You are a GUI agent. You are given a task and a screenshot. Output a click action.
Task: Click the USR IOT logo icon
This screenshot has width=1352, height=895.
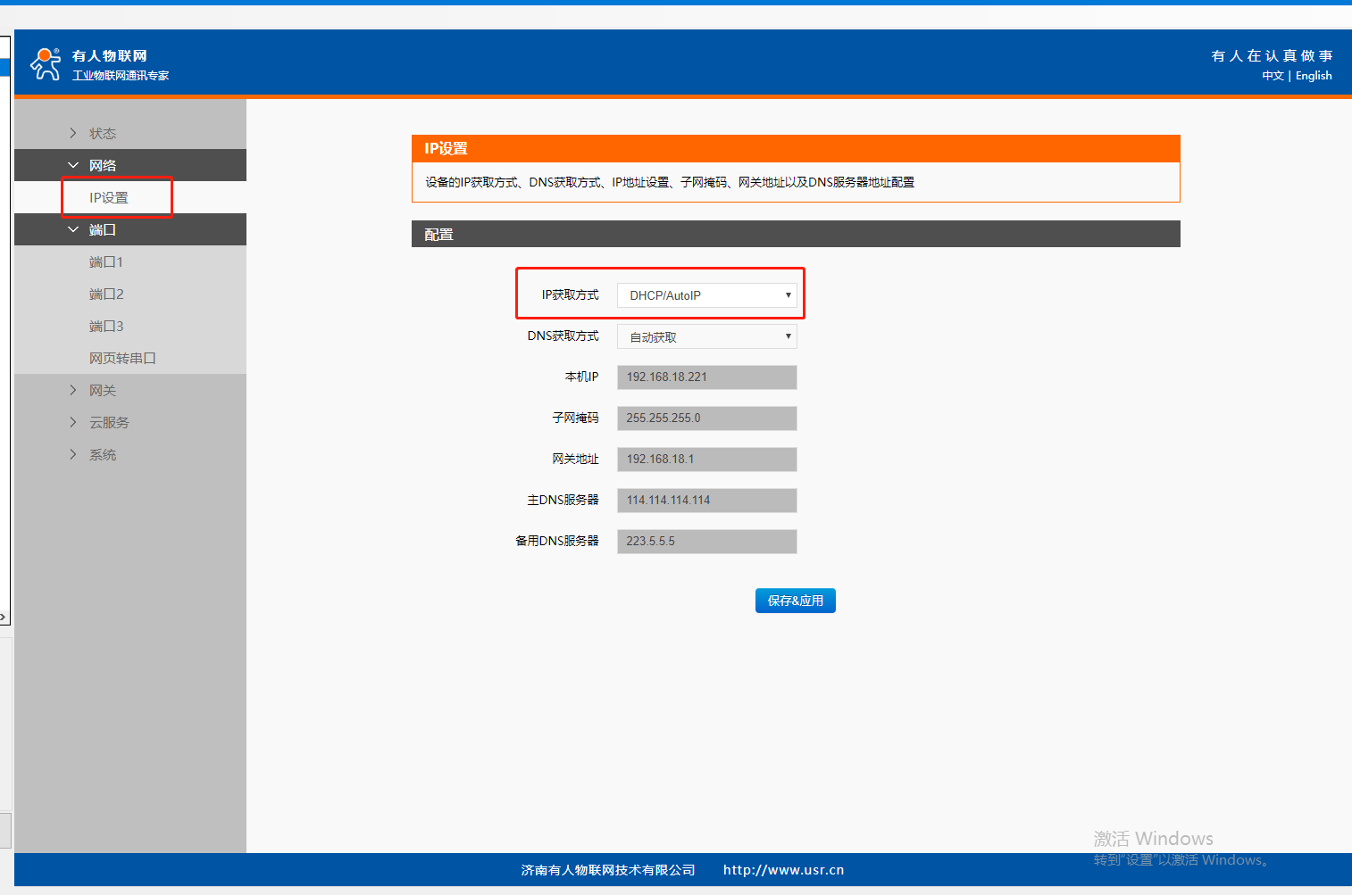point(46,64)
